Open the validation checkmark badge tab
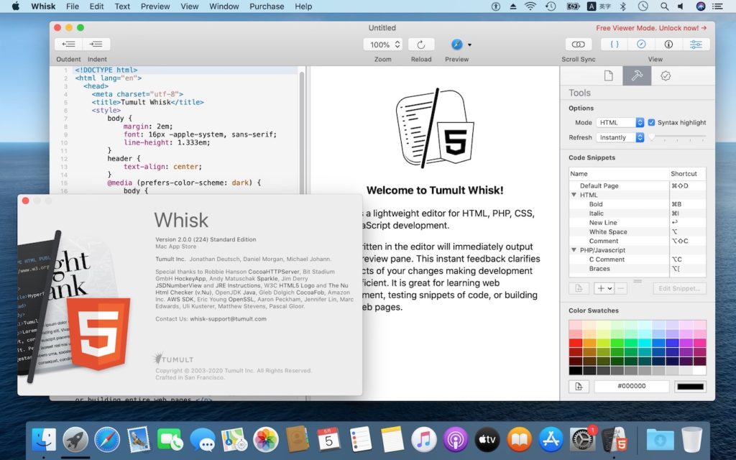736x460 pixels. click(666, 75)
